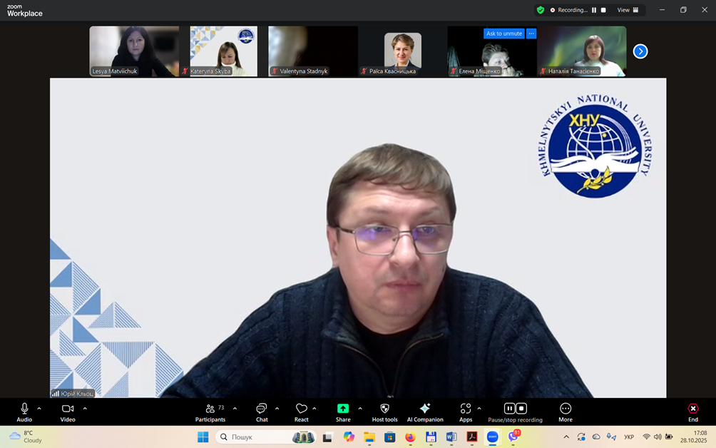End the meeting

click(x=693, y=409)
